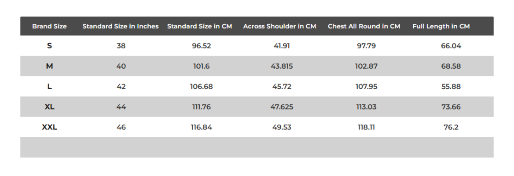Select the 46 inches value
Image resolution: width=514 pixels, height=176 pixels.
click(x=121, y=128)
